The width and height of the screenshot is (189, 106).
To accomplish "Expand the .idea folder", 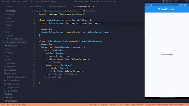I will [x=9, y=18].
